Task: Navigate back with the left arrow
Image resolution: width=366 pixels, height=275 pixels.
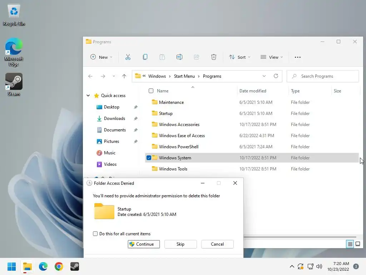Action: click(90, 76)
